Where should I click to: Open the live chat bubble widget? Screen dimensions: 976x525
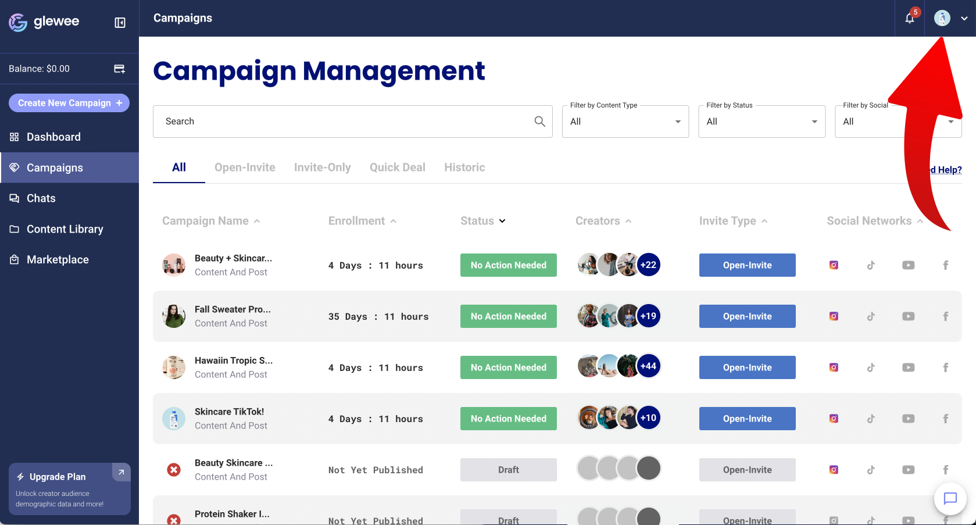950,498
